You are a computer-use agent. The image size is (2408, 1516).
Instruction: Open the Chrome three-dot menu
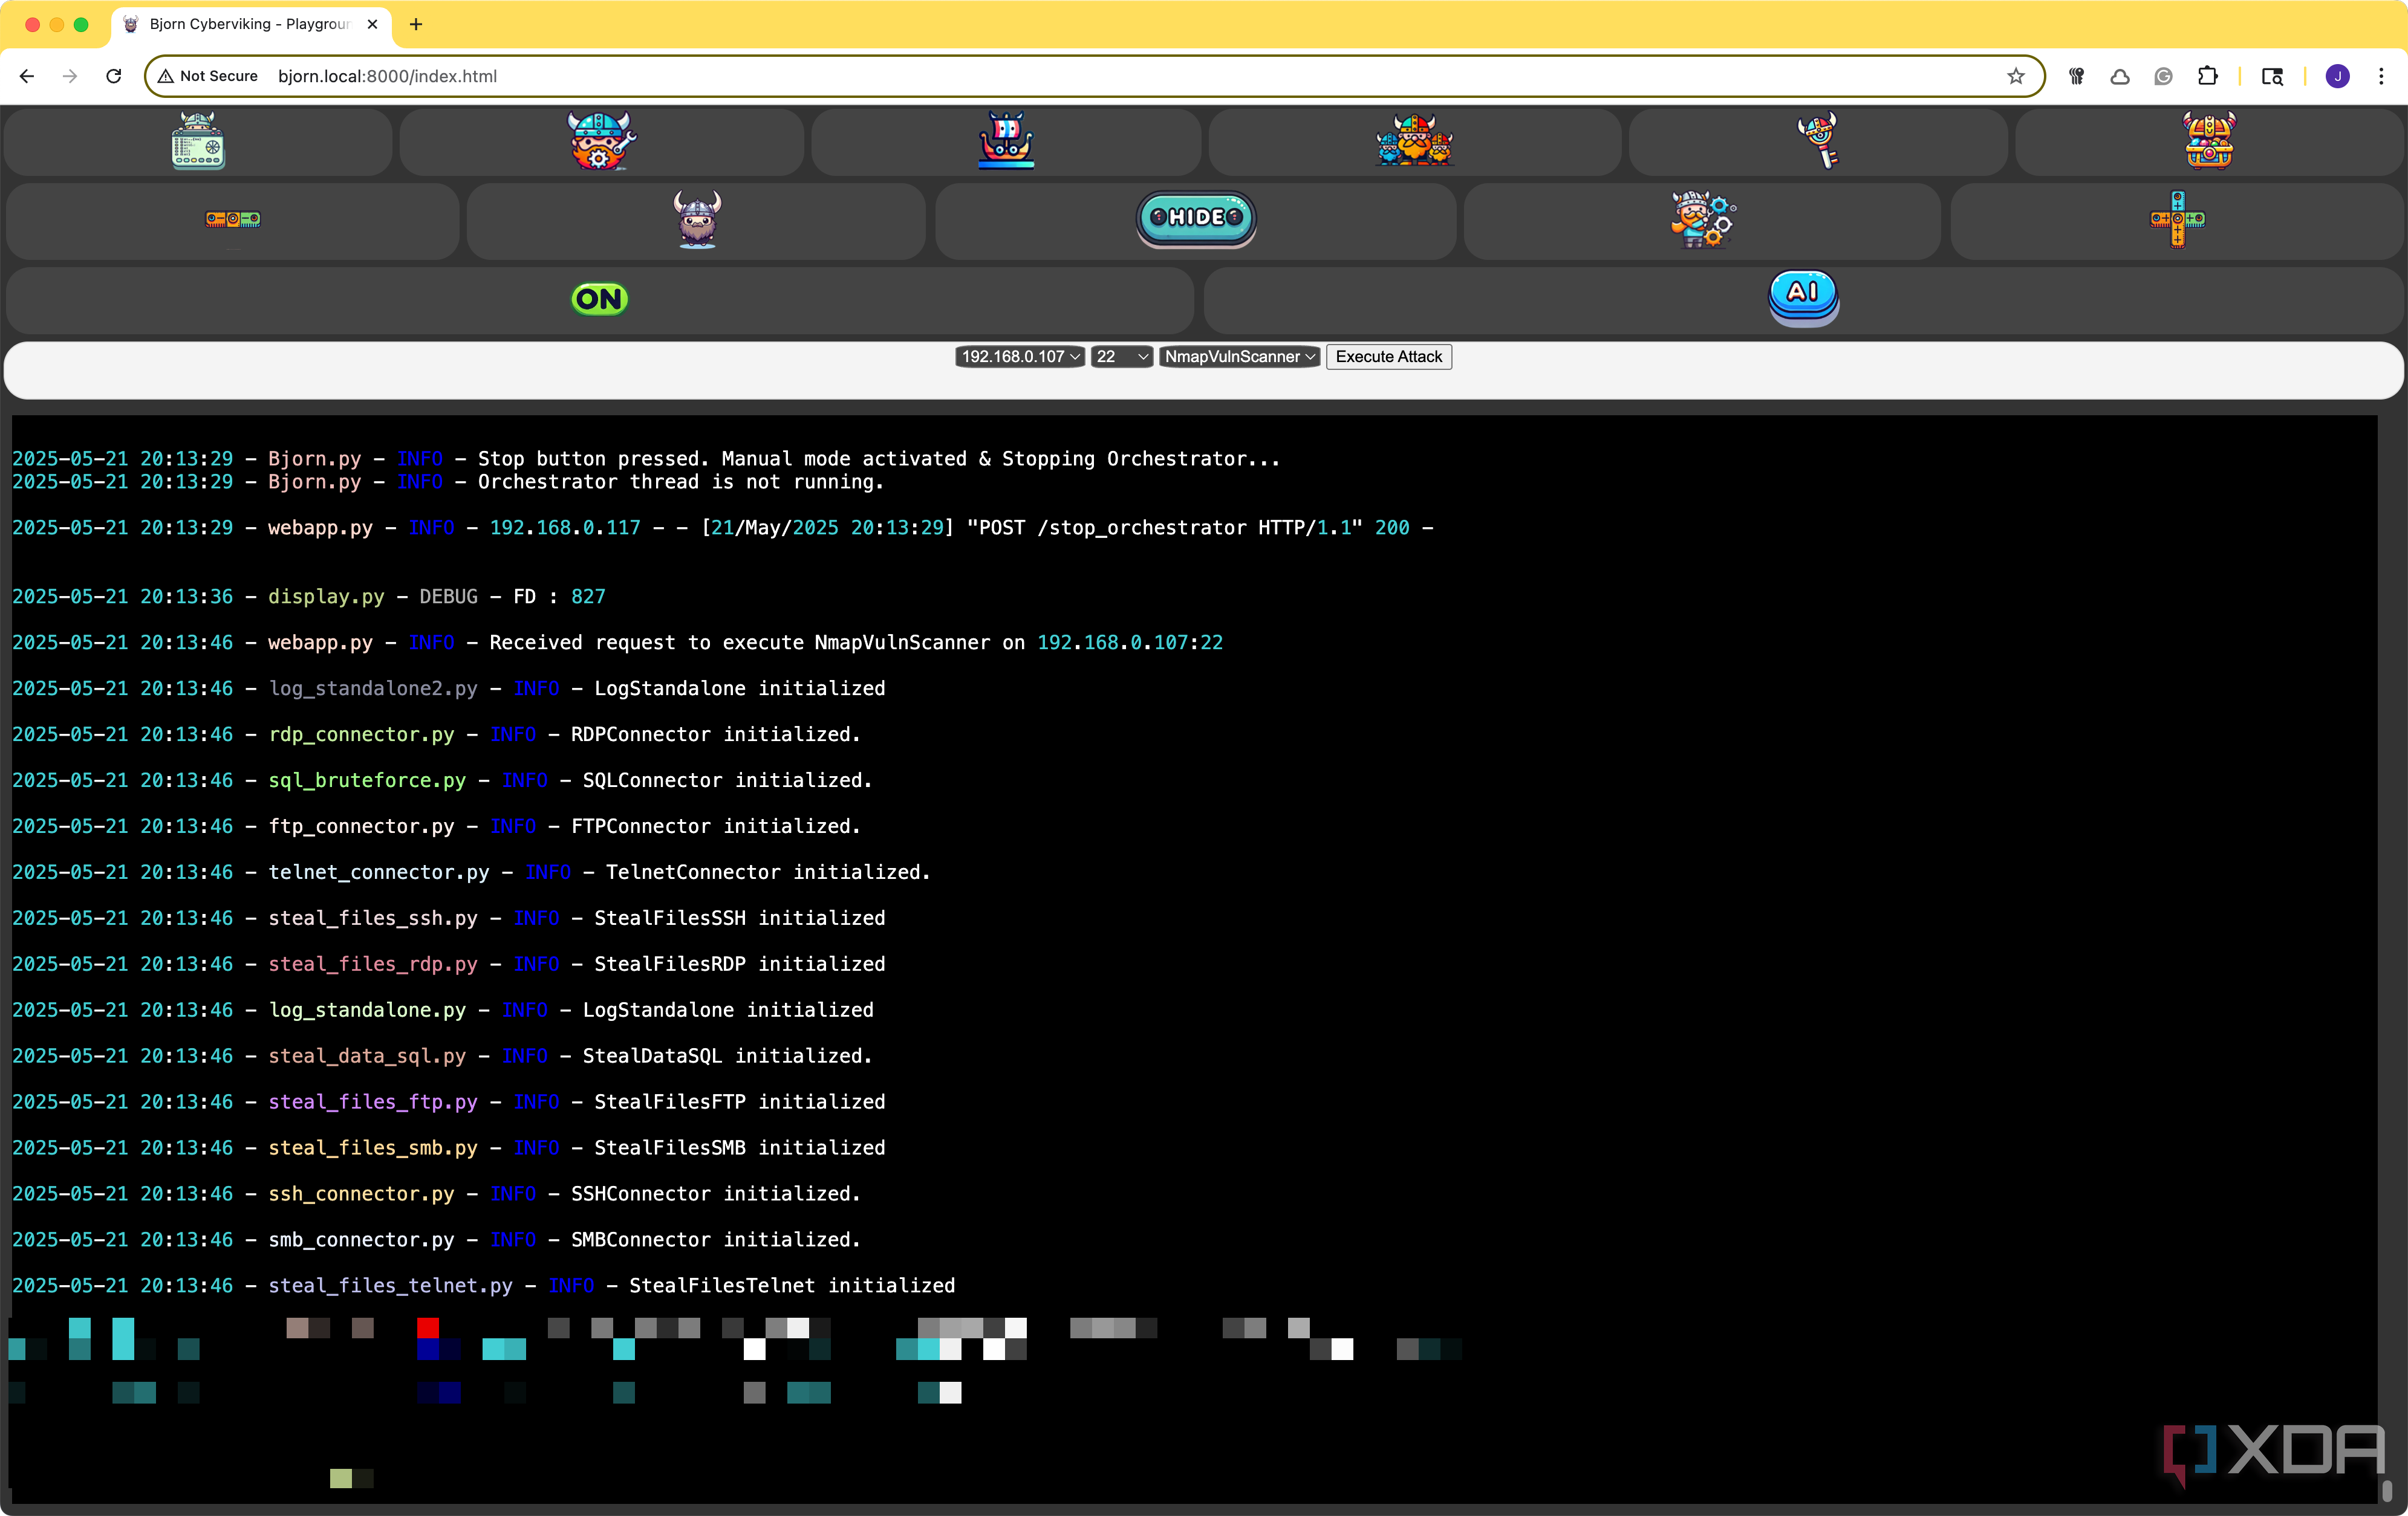coord(2381,76)
